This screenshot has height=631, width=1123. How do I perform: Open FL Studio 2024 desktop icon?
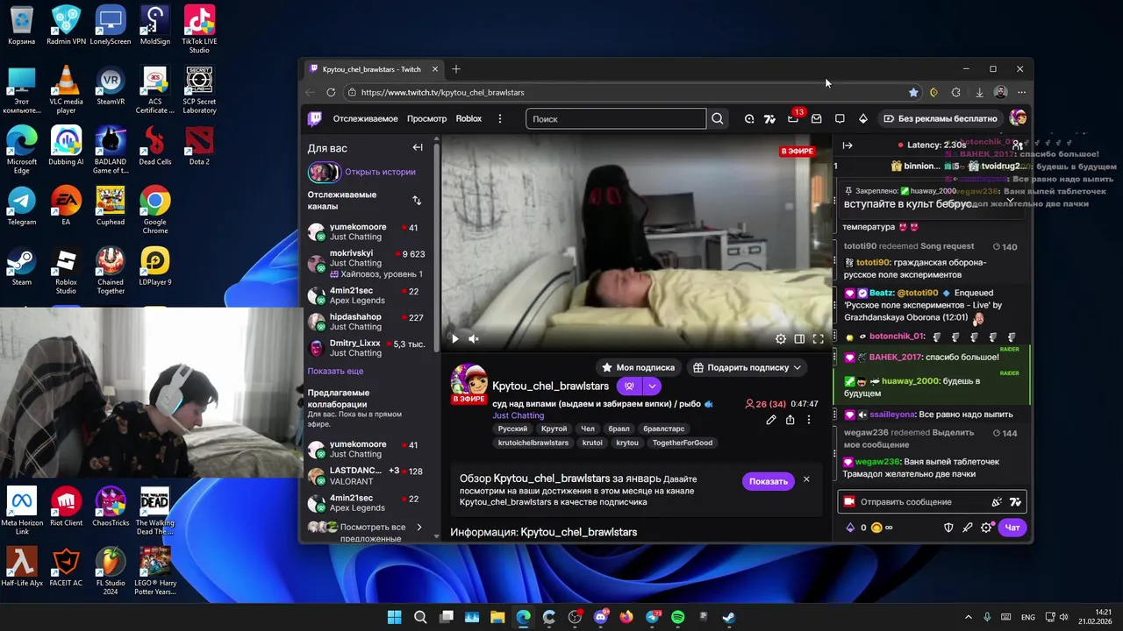click(111, 570)
